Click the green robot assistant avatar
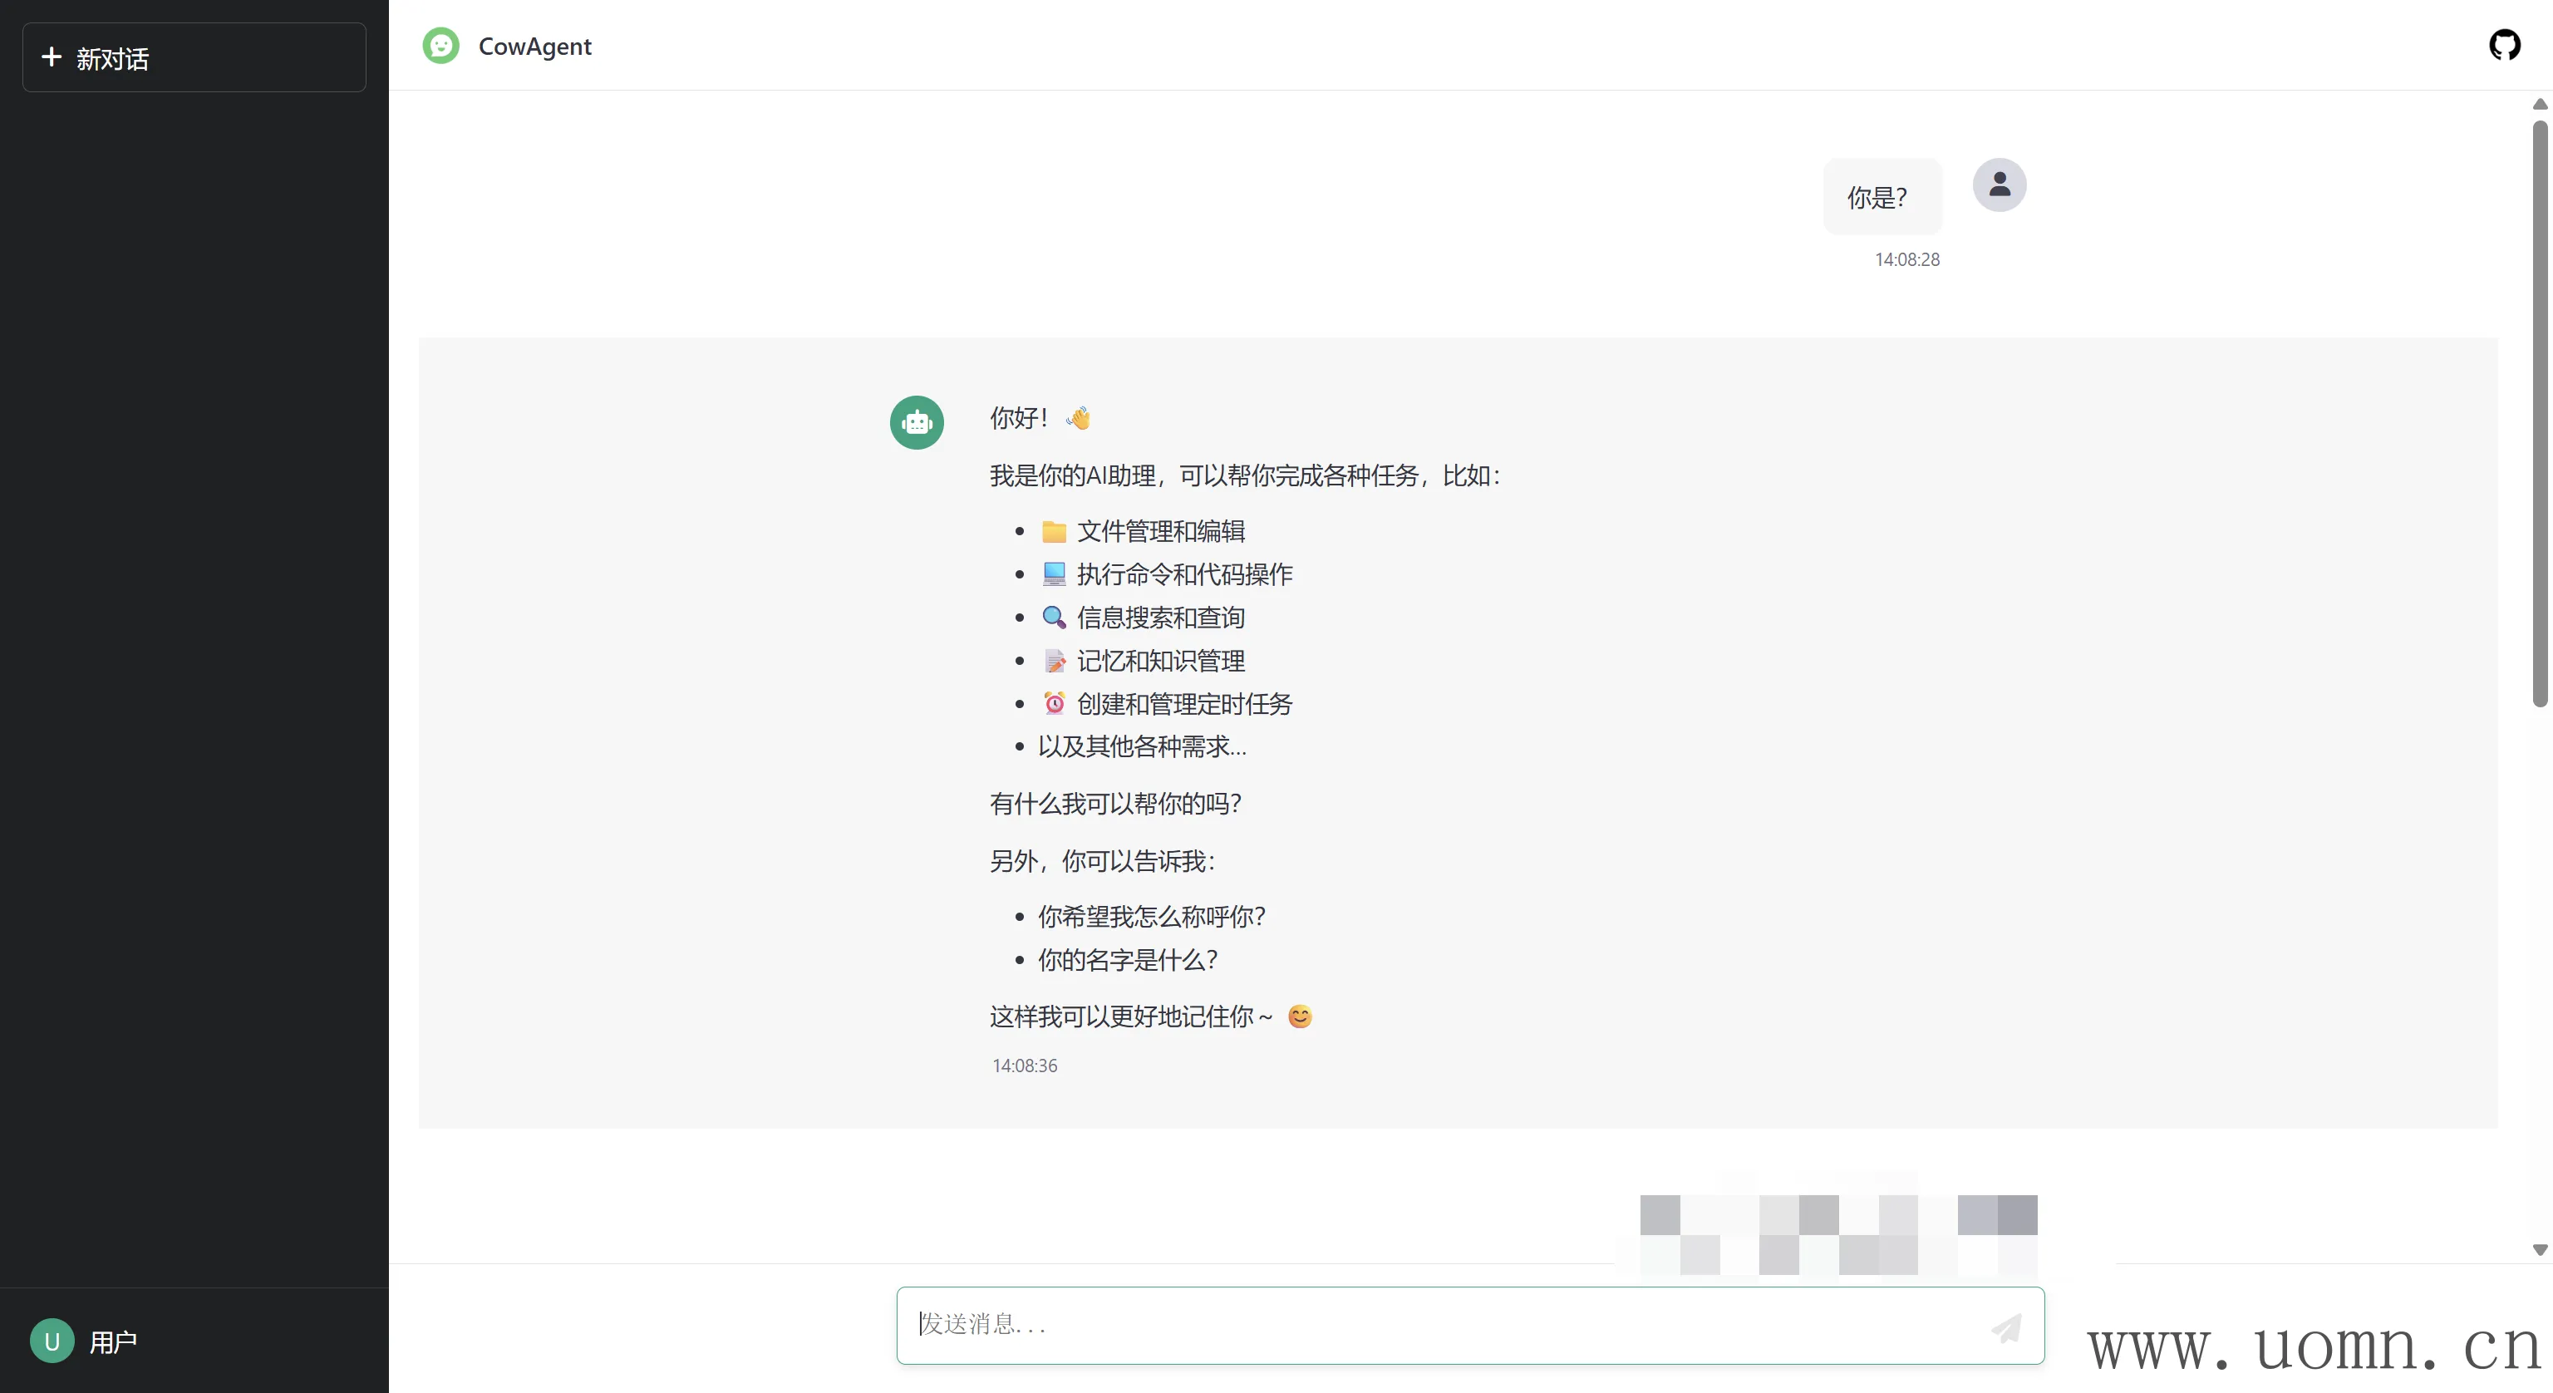 917,423
